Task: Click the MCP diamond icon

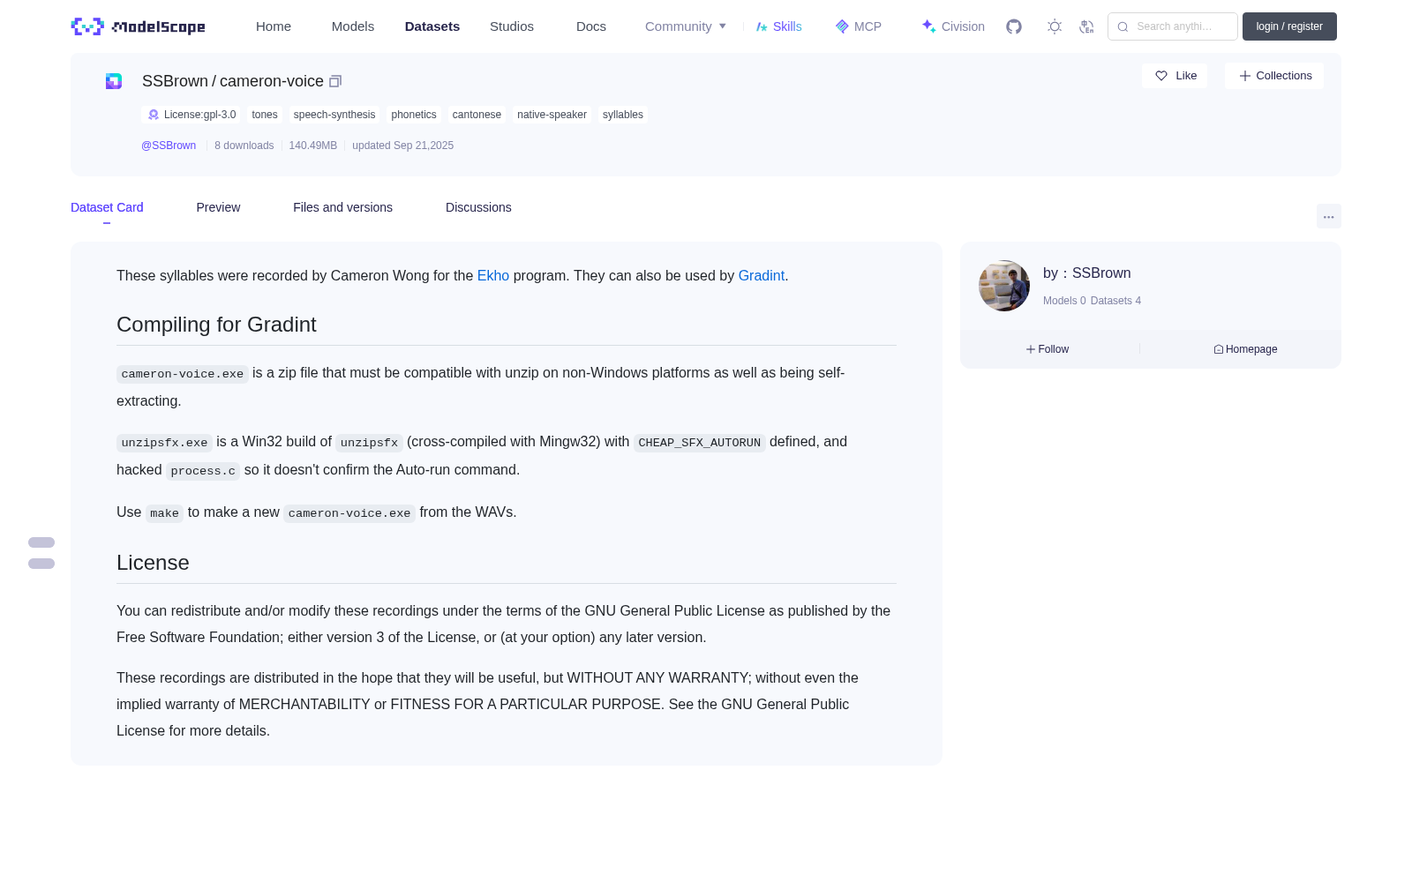Action: 842,26
